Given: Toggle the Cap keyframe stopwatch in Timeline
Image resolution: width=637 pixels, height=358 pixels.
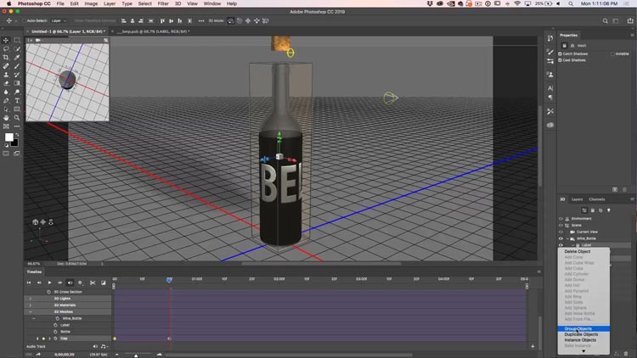Looking at the screenshot, I should tap(56, 338).
